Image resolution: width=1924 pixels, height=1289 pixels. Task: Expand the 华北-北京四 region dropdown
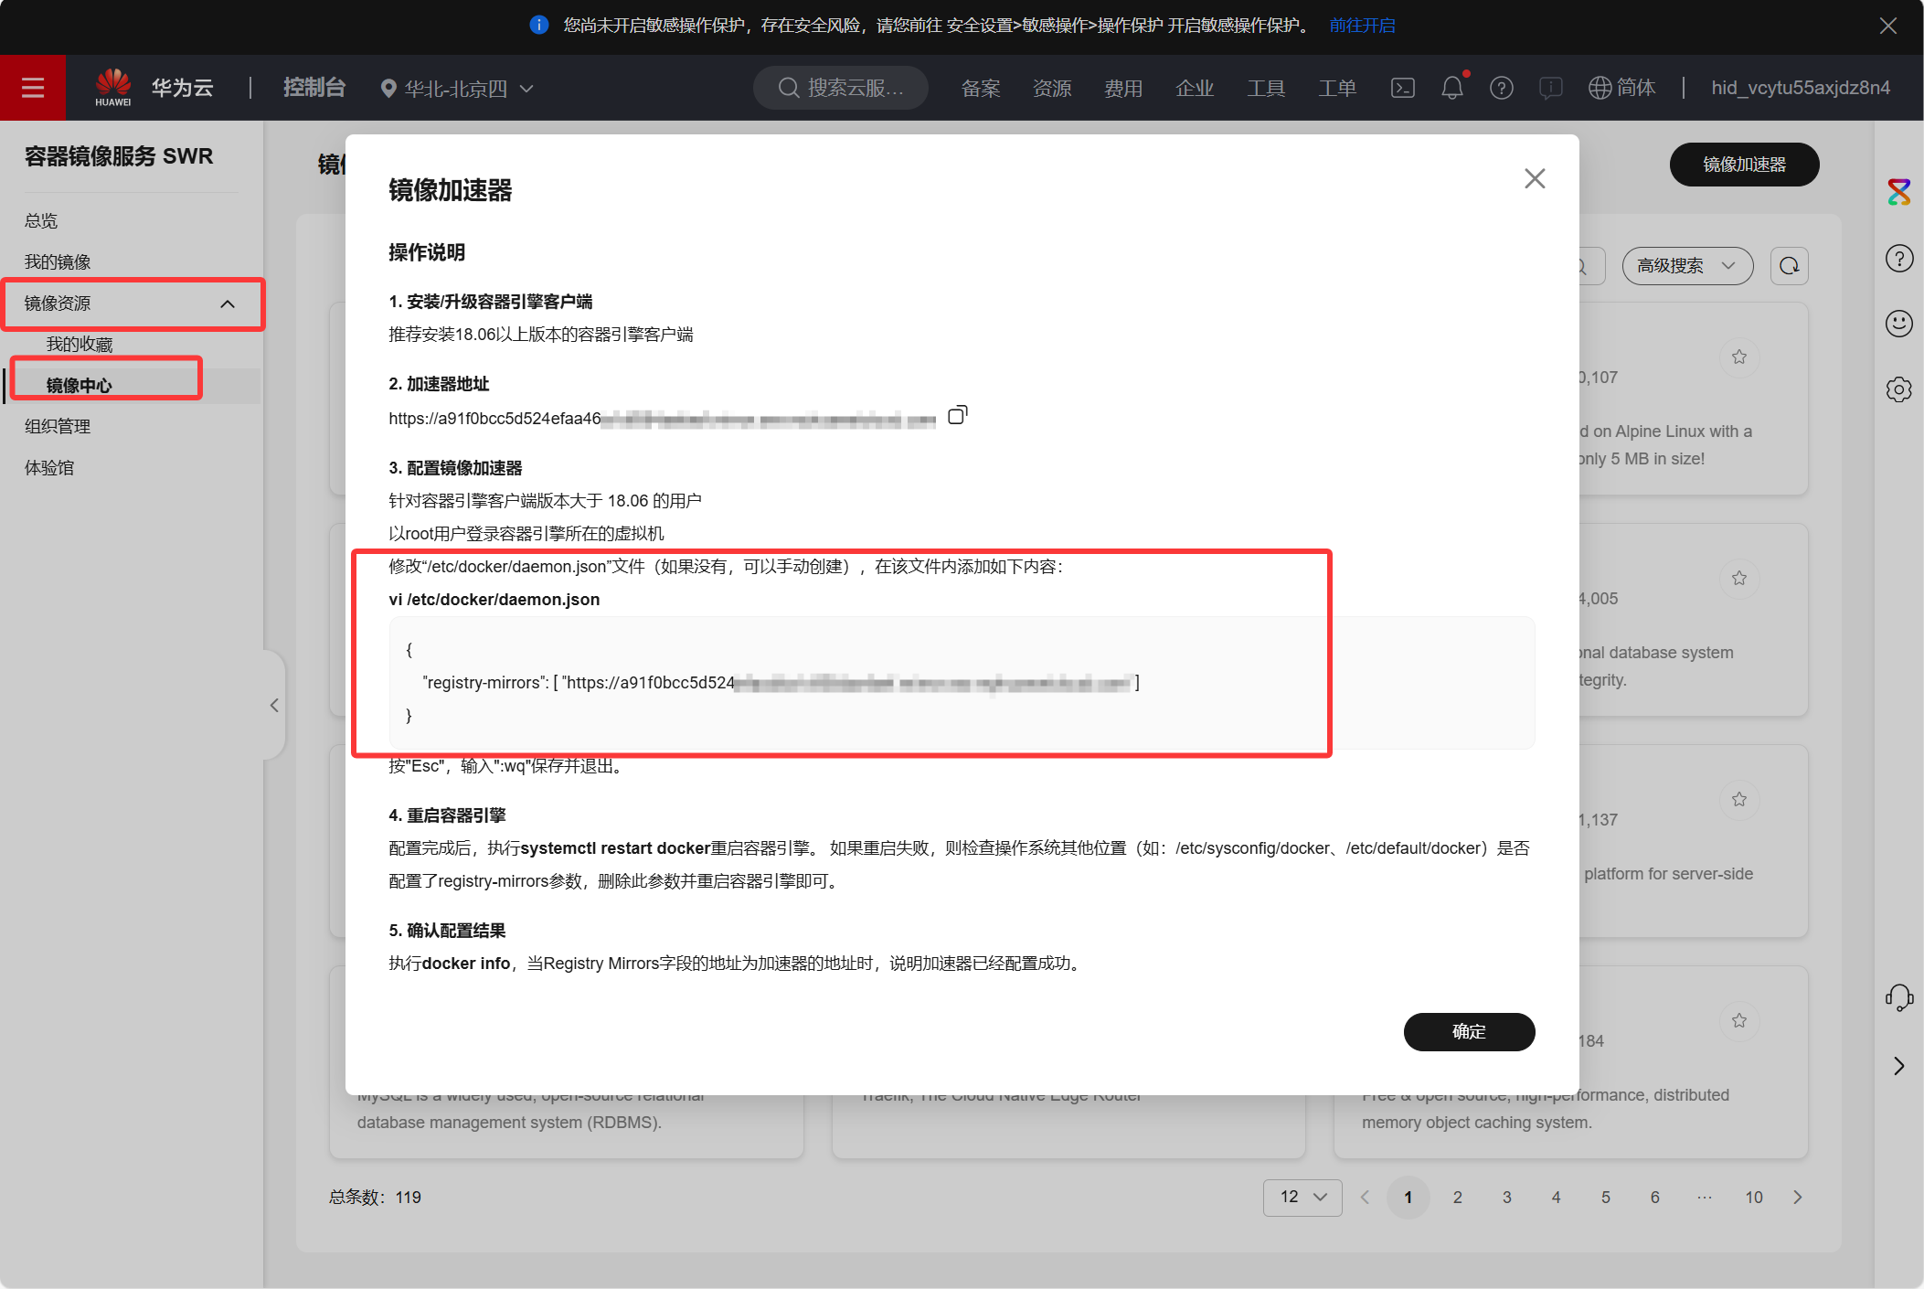tap(456, 89)
